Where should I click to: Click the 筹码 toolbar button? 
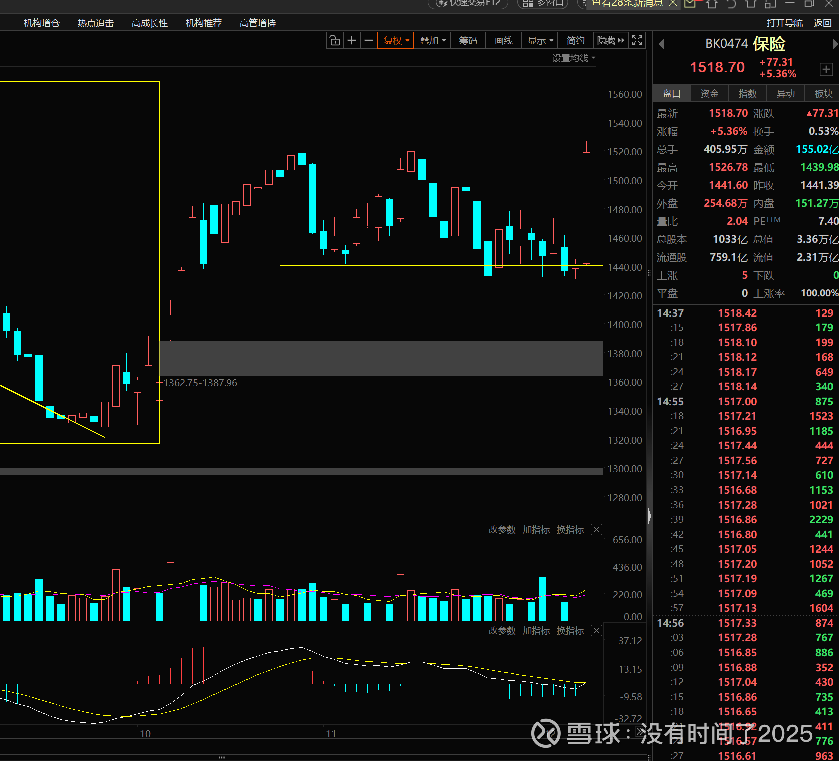click(x=468, y=40)
